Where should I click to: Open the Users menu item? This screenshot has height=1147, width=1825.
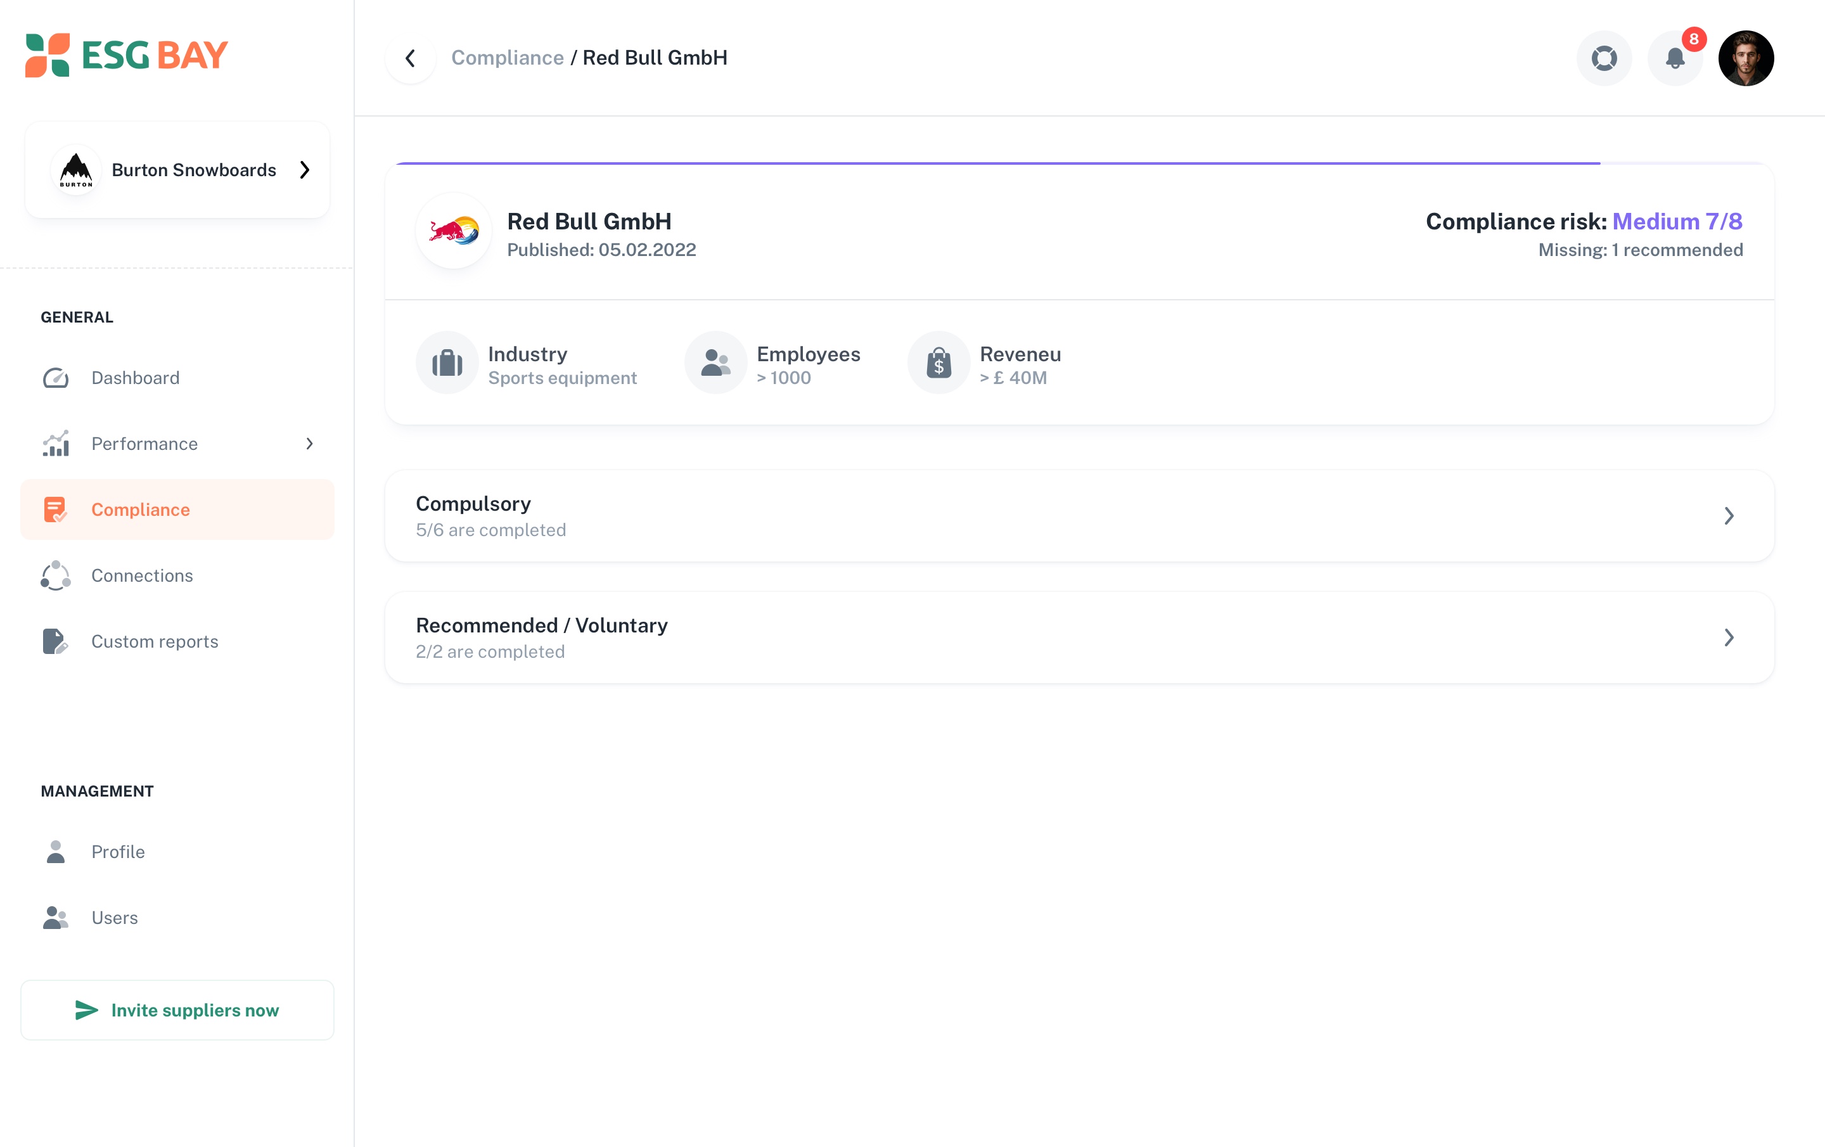click(177, 918)
